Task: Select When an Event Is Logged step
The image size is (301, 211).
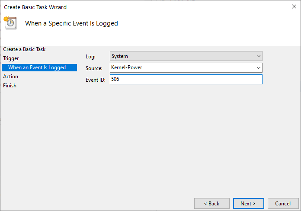Action: point(39,67)
